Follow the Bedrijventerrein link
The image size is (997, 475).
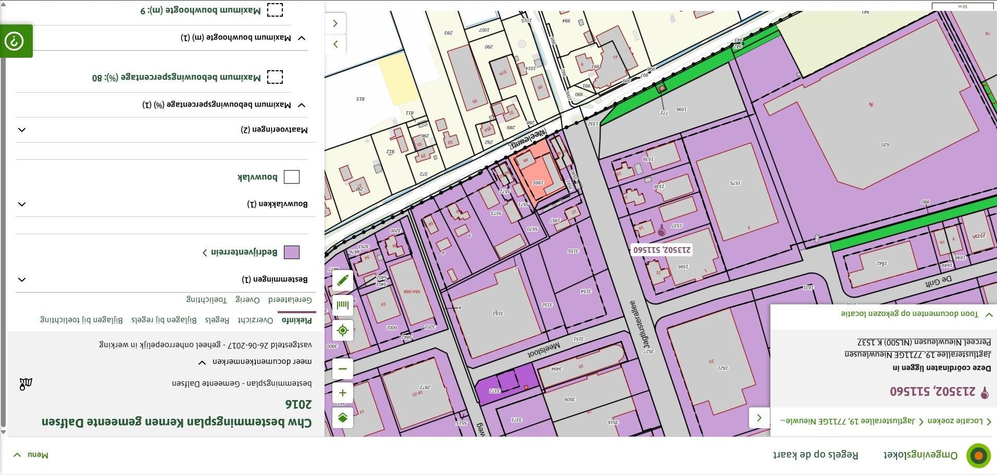(240, 252)
